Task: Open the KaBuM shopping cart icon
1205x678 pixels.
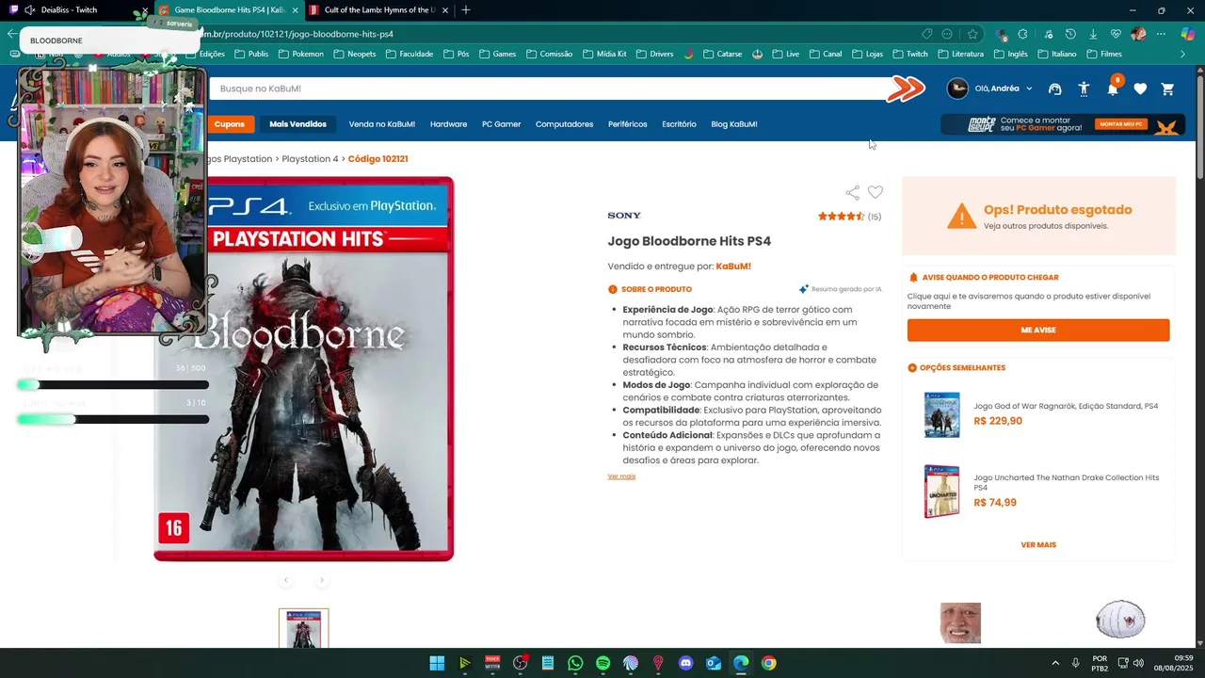Action: click(x=1167, y=89)
